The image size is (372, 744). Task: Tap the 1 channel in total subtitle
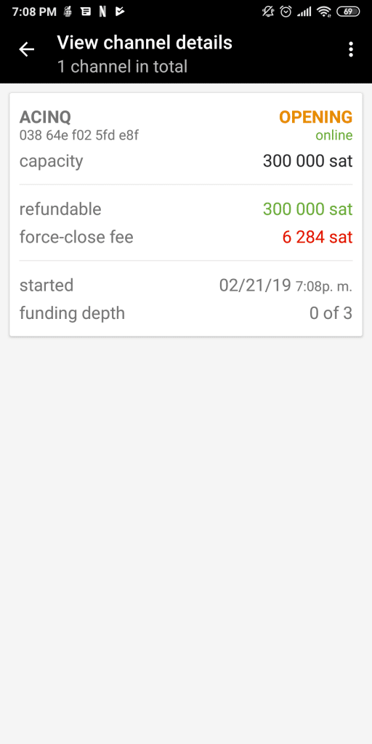pos(122,66)
